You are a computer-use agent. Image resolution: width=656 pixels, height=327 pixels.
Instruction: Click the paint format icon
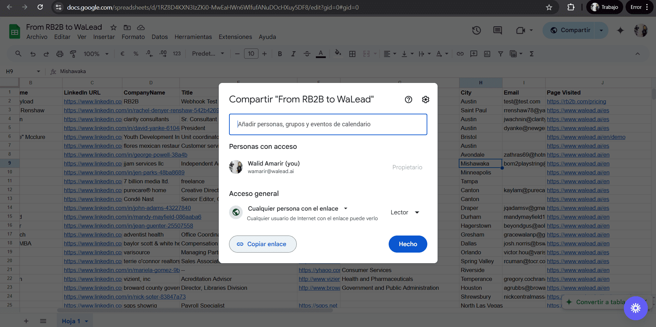[73, 54]
